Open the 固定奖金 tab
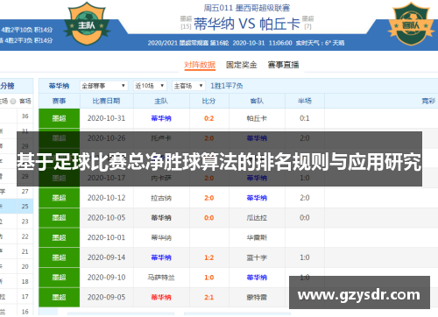This screenshot has width=438, height=317. click(x=241, y=65)
